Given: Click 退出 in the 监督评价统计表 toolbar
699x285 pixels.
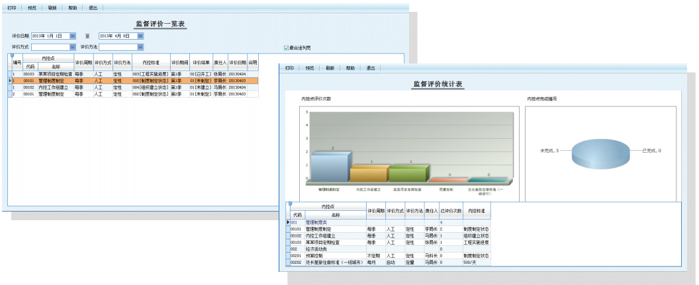Looking at the screenshot, I should tap(371, 68).
